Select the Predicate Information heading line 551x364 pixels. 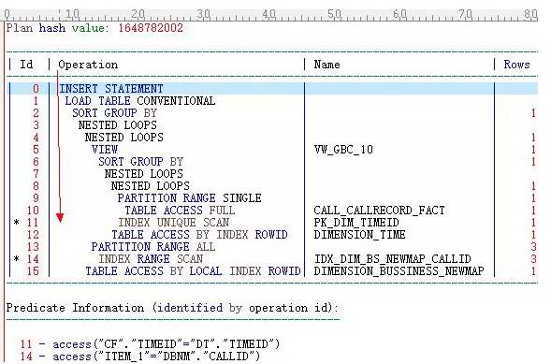pyautogui.click(x=172, y=308)
